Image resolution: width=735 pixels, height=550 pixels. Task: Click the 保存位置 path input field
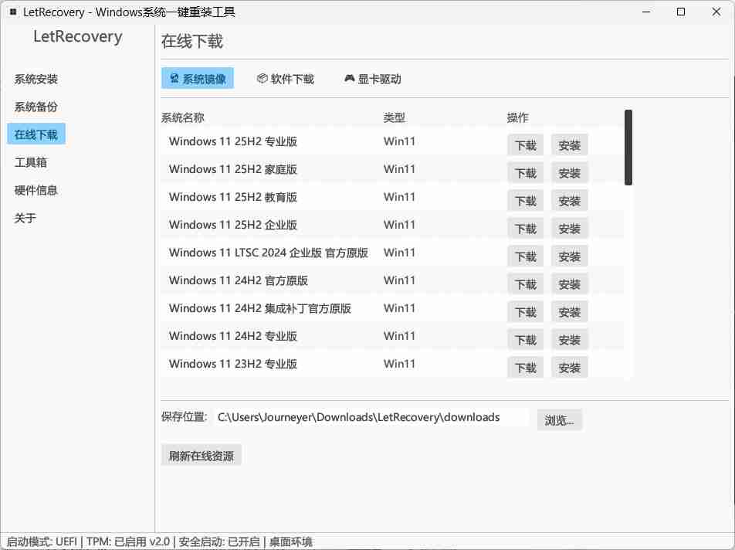[371, 417]
